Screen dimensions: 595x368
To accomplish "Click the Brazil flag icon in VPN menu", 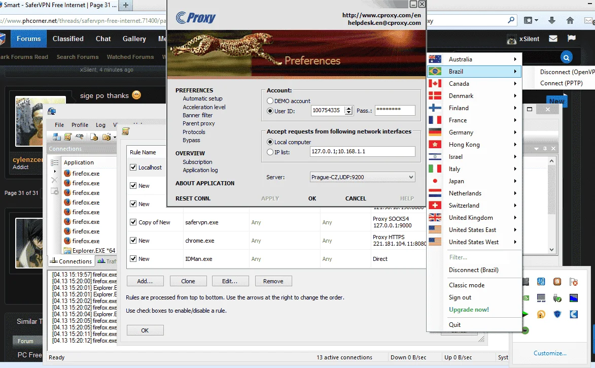I will (435, 71).
